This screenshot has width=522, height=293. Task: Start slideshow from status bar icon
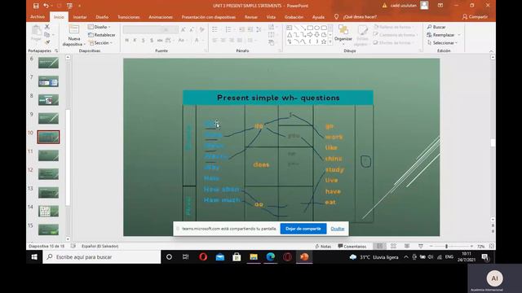point(421,246)
